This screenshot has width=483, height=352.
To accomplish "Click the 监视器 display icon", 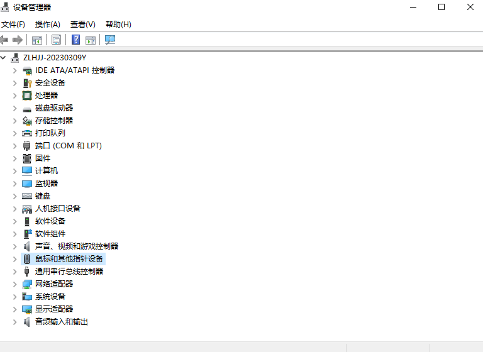I will pyautogui.click(x=27, y=184).
